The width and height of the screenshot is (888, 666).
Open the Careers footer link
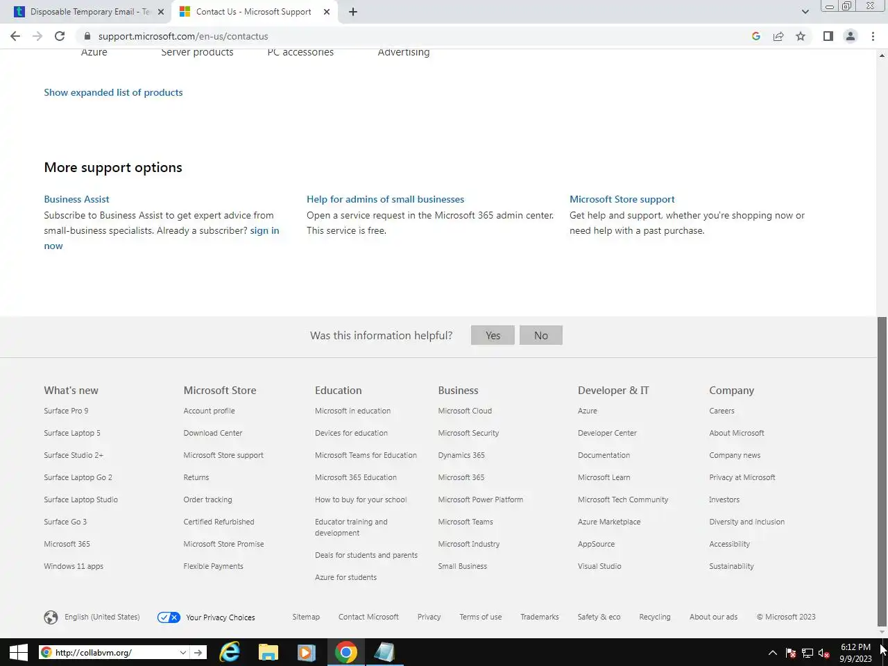click(x=721, y=411)
